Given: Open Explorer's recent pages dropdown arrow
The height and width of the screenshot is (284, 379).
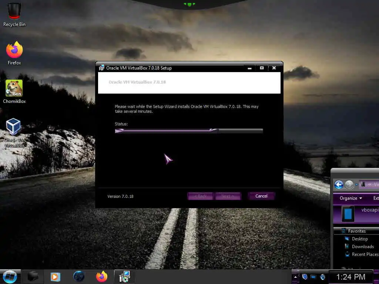Looking at the screenshot, I should pyautogui.click(x=356, y=185).
